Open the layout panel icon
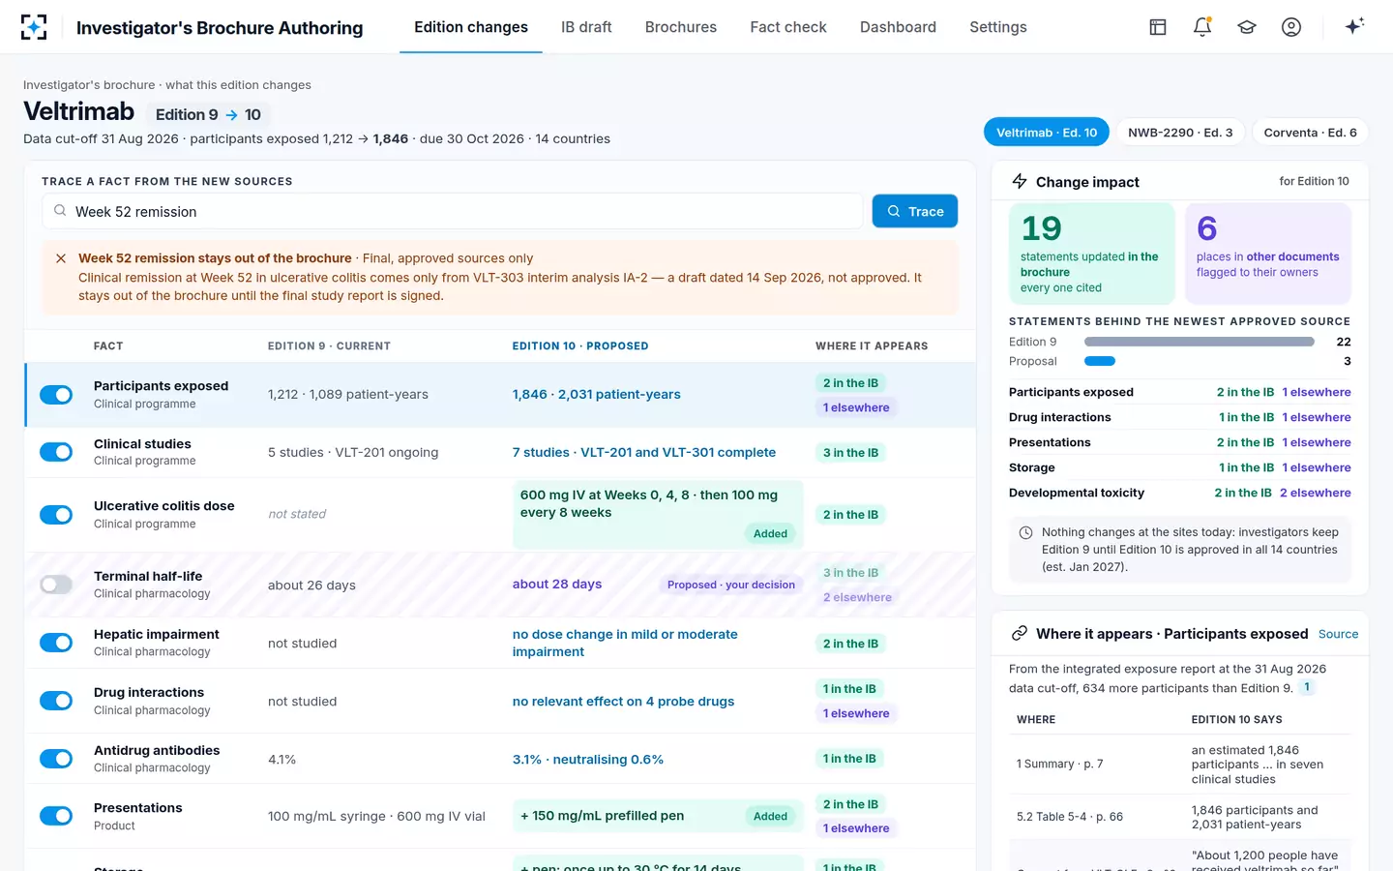Screen dimensions: 1393x871 pyautogui.click(x=1158, y=27)
